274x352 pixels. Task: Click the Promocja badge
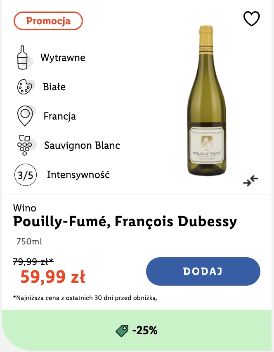(x=48, y=21)
